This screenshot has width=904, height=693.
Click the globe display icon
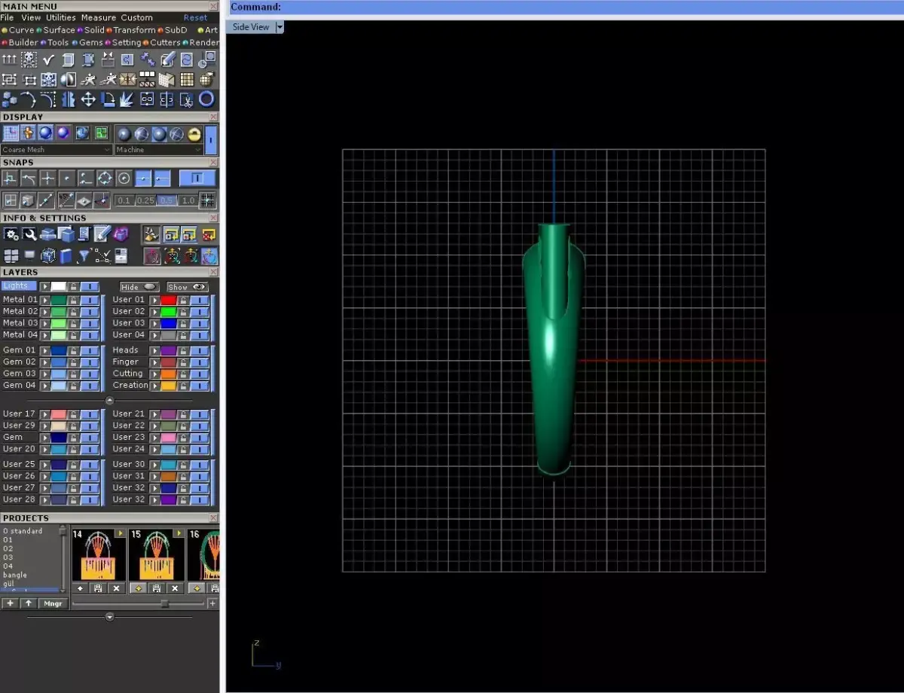point(82,133)
